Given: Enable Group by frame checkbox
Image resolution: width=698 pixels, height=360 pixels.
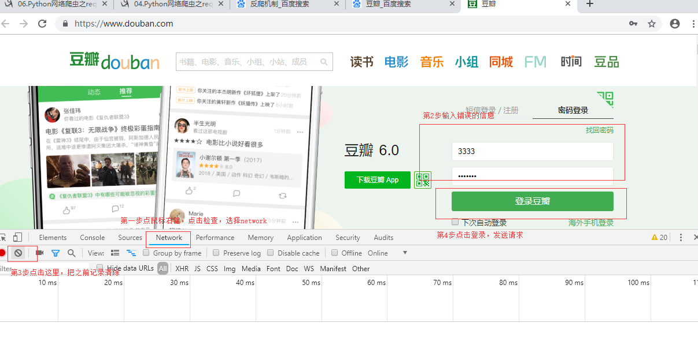Looking at the screenshot, I should coord(146,253).
